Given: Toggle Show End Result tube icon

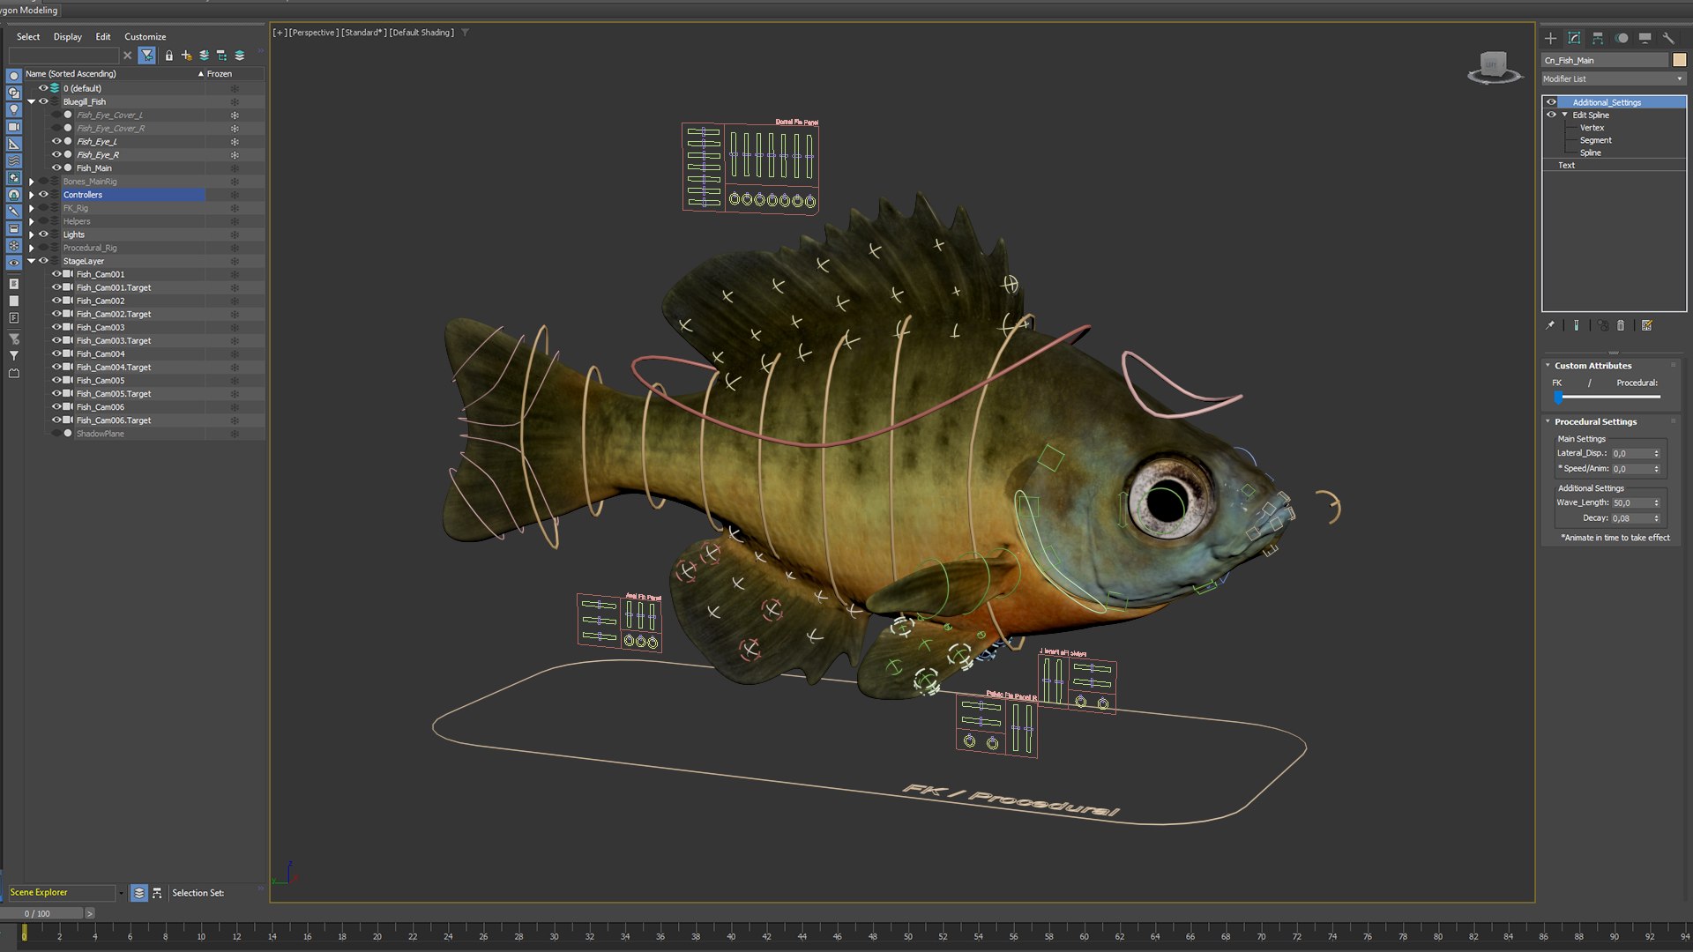Looking at the screenshot, I should pyautogui.click(x=1576, y=325).
